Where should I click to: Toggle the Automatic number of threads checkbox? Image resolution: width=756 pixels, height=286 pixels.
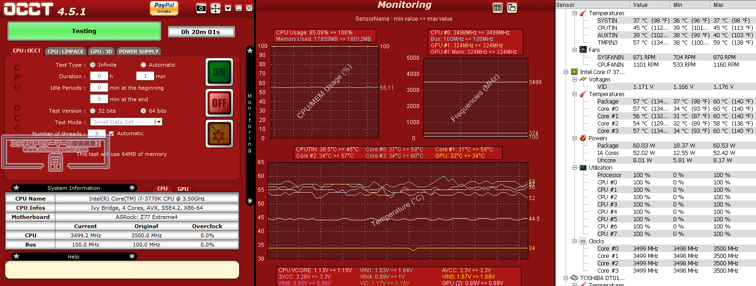111,133
